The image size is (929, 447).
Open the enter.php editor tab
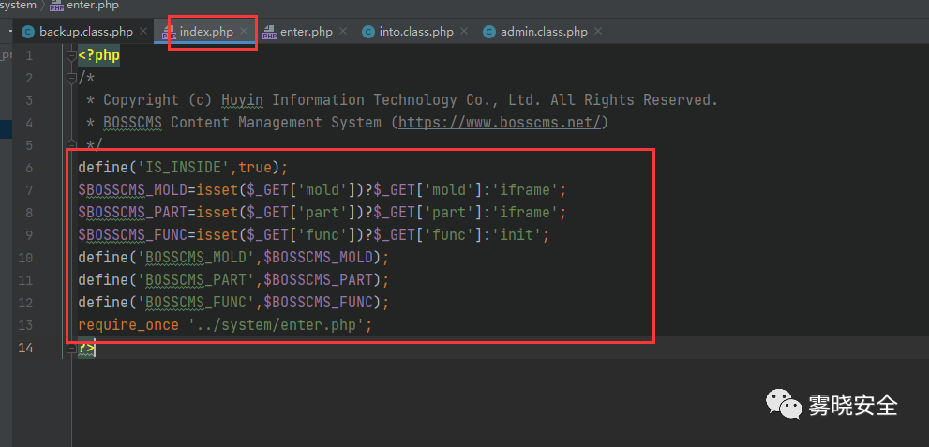click(x=305, y=32)
